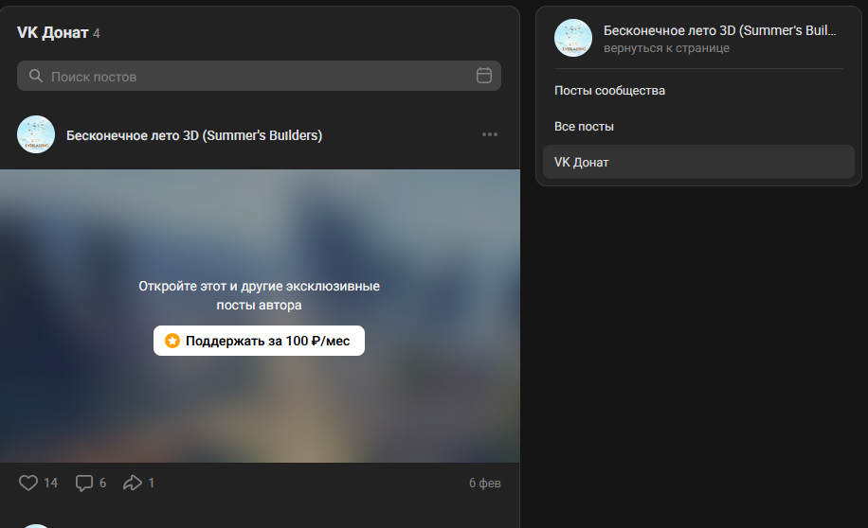This screenshot has height=528, width=868.
Task: Focus the "Поиск постов" search field
Action: [259, 76]
